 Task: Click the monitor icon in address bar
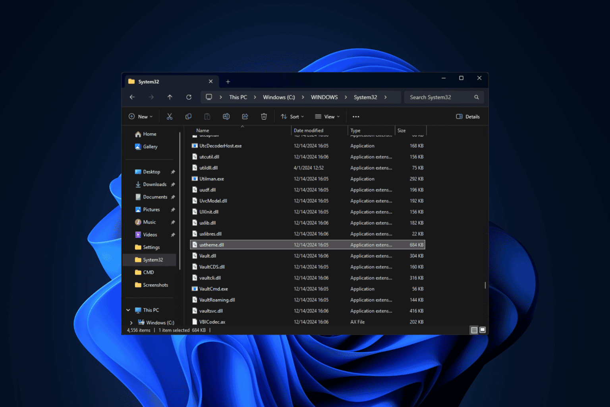point(209,97)
